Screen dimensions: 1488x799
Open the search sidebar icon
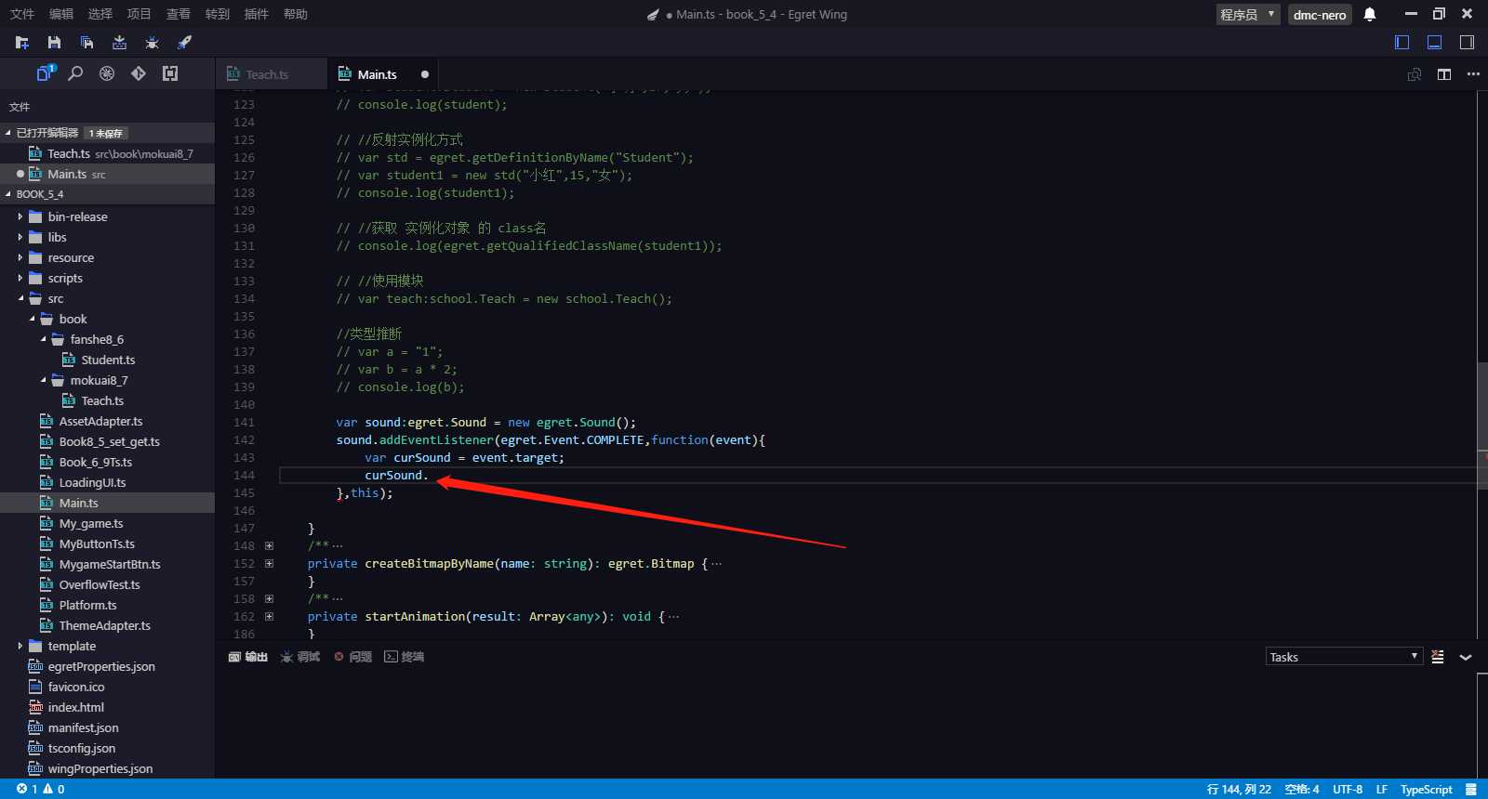click(x=76, y=73)
